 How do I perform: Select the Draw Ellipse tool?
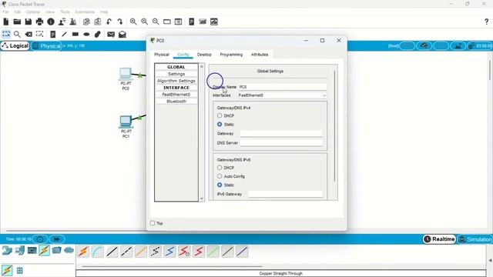point(86,34)
